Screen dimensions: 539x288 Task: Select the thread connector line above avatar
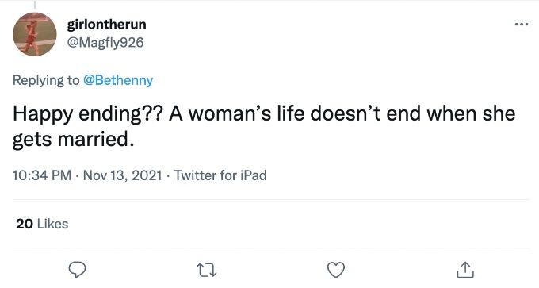click(35, 5)
